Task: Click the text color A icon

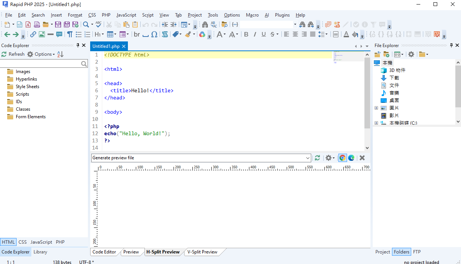Action: [346, 34]
